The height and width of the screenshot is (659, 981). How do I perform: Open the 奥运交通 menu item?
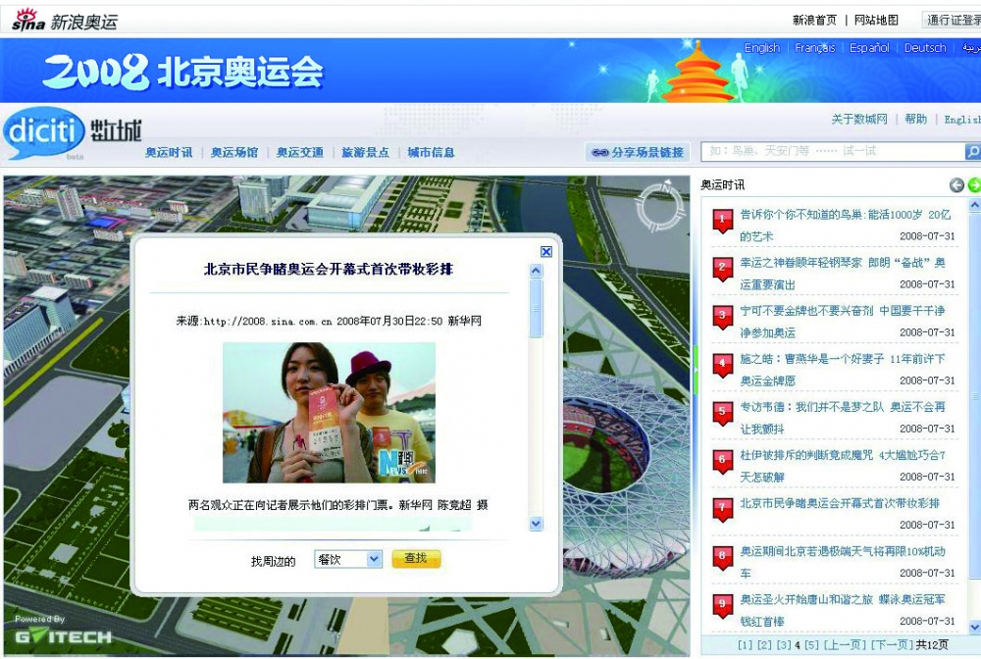click(x=299, y=153)
